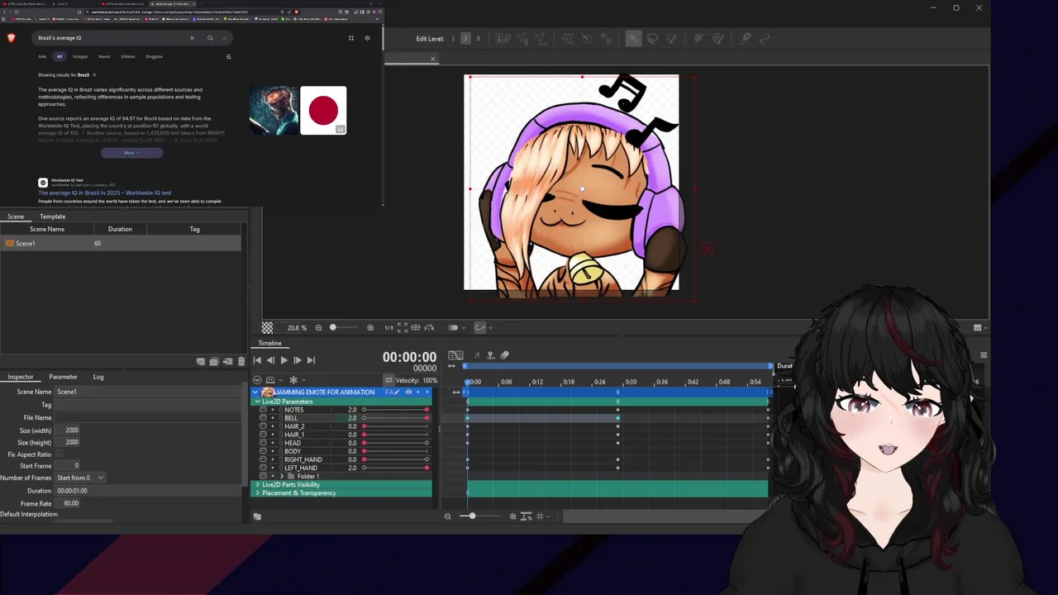Select the Images tab in browser search
Image resolution: width=1058 pixels, height=595 pixels.
tap(80, 57)
